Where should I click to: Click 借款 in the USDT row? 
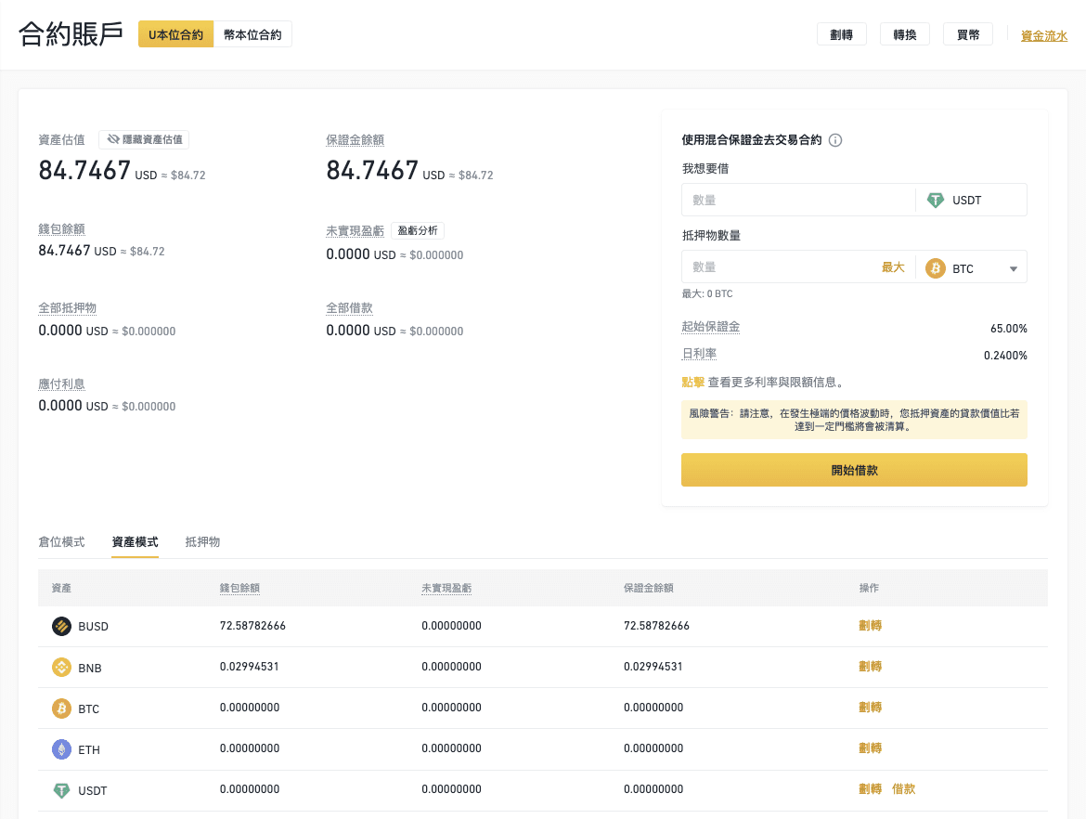903,789
